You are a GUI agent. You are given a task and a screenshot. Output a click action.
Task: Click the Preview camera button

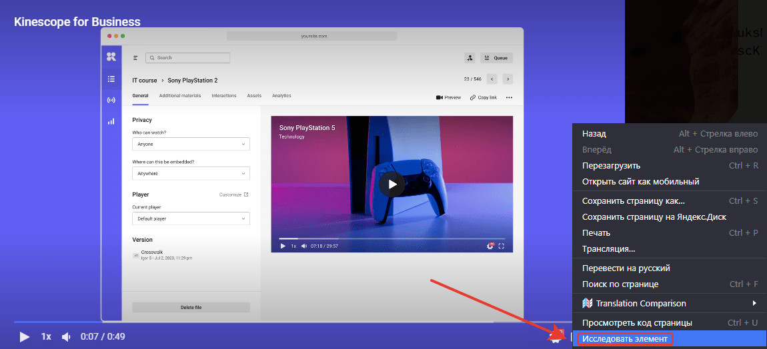[448, 97]
